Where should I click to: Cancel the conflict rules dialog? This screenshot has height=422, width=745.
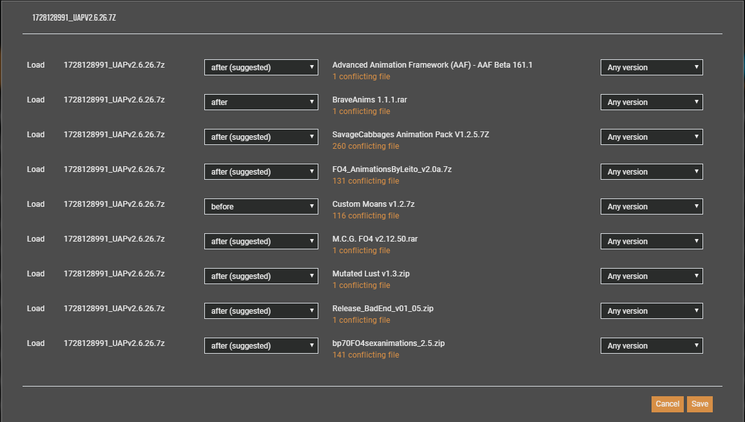[667, 404]
